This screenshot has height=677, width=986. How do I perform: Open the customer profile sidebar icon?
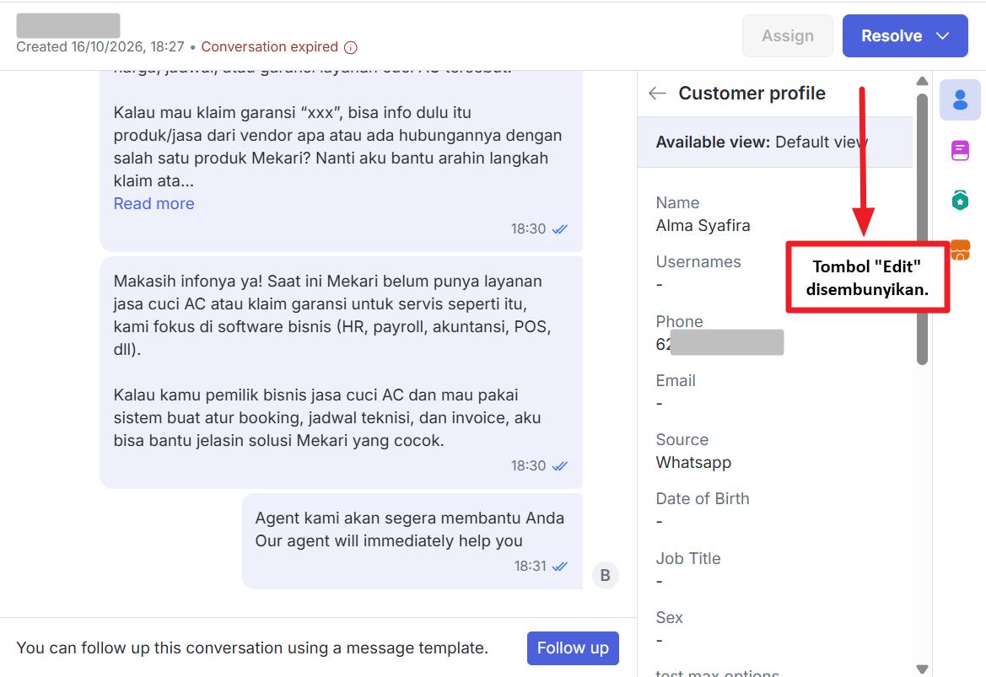click(x=960, y=100)
